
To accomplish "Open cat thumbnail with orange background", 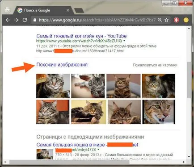I will point(53,112).
